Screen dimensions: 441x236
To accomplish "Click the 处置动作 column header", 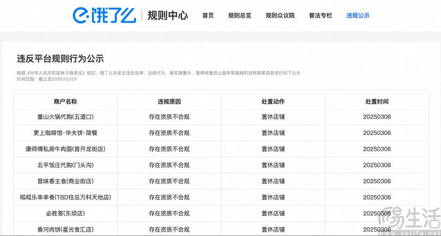I will pos(273,102).
